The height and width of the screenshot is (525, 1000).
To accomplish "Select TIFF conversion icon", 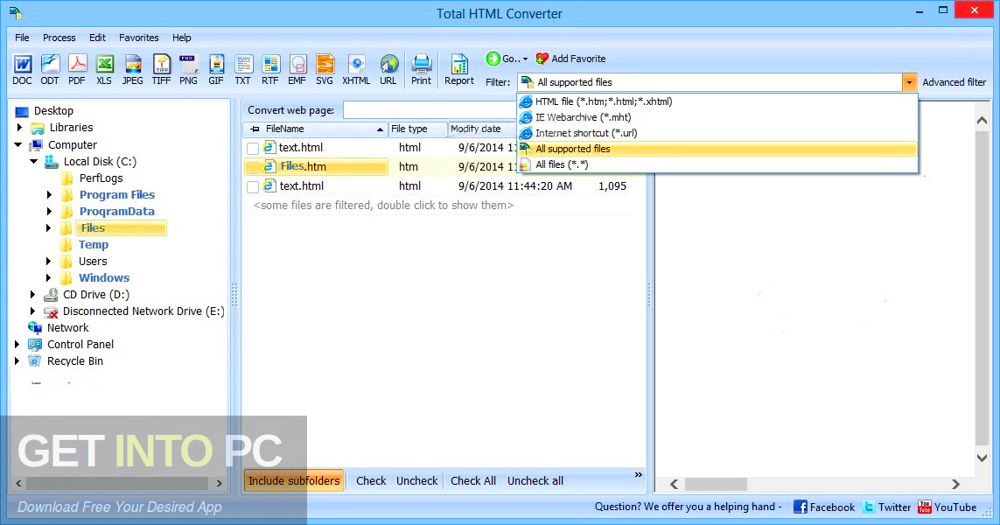I will (x=161, y=69).
